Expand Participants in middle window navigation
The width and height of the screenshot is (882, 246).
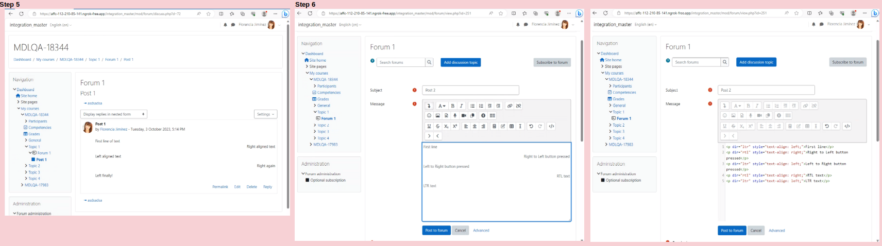315,86
